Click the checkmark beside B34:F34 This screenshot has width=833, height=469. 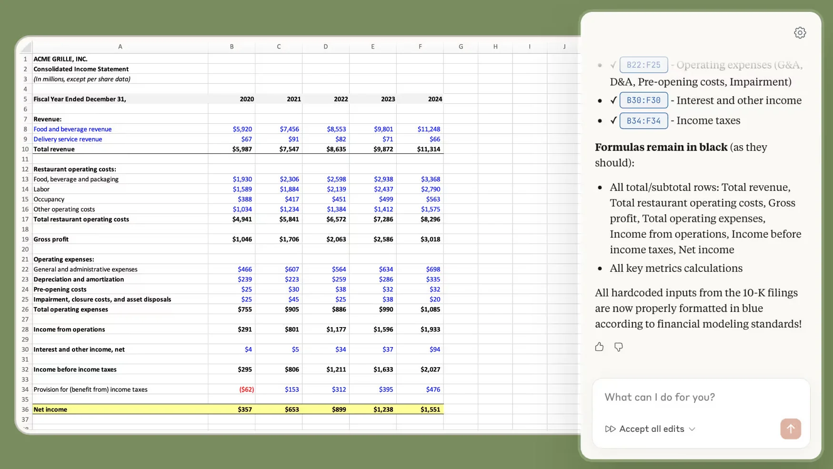pos(613,120)
